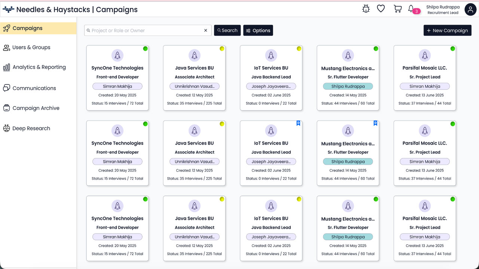The width and height of the screenshot is (479, 269).
Task: Open favorites via the heart icon
Action: click(x=381, y=9)
